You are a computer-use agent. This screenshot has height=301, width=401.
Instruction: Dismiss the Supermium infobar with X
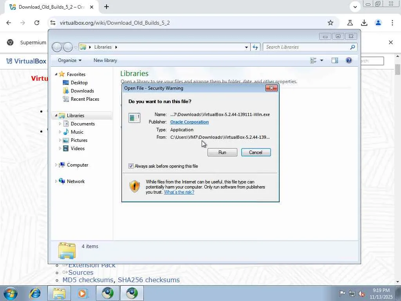[x=391, y=42]
